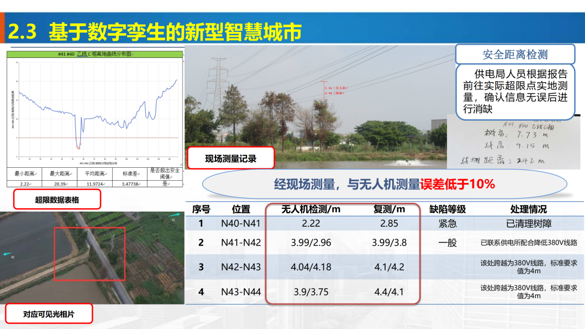The width and height of the screenshot is (585, 329).
Task: Click the handwritten measurement note image
Action: point(513,142)
